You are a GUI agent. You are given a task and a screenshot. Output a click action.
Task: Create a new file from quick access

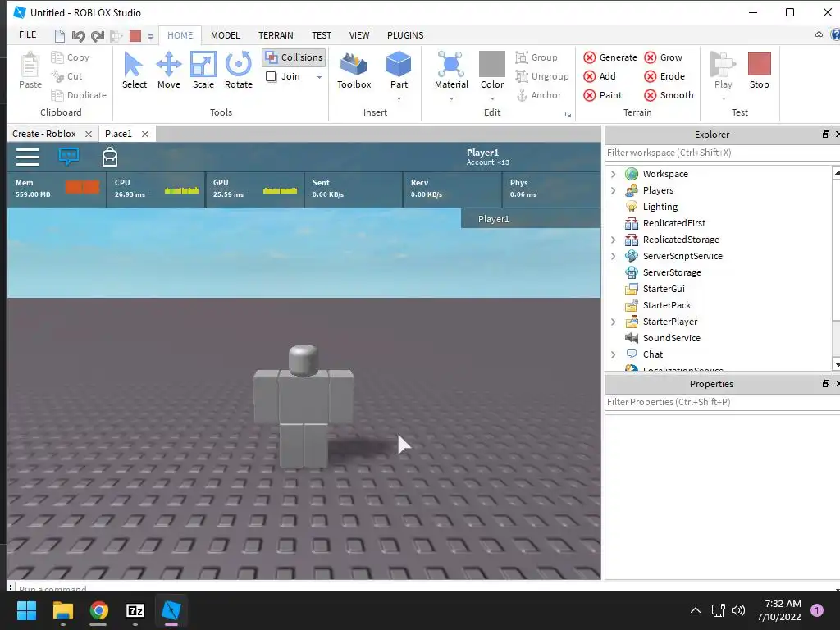(x=59, y=36)
